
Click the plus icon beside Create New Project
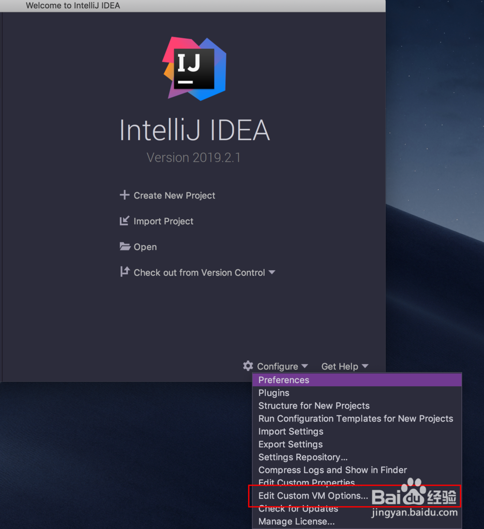tap(124, 195)
